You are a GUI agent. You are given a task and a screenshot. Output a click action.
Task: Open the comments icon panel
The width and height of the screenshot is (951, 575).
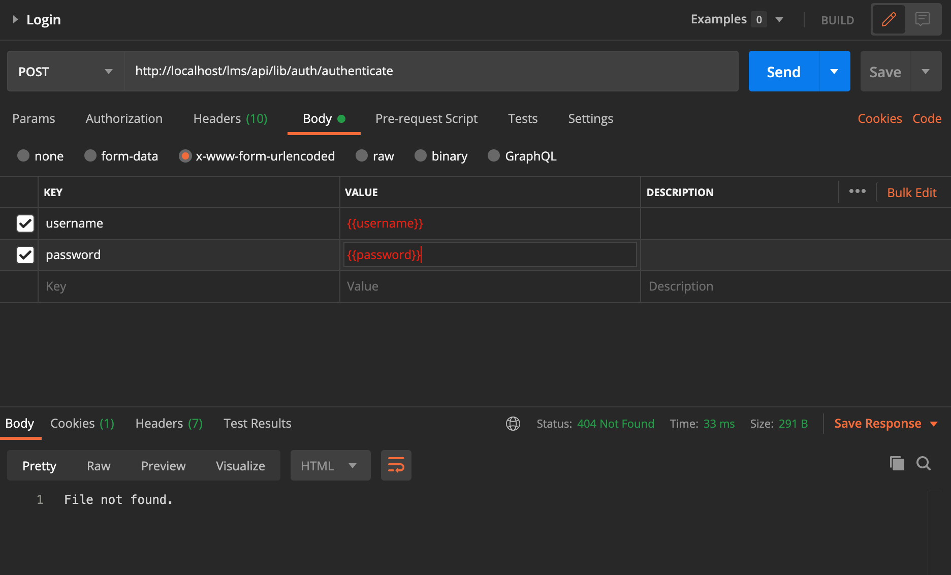pos(923,20)
